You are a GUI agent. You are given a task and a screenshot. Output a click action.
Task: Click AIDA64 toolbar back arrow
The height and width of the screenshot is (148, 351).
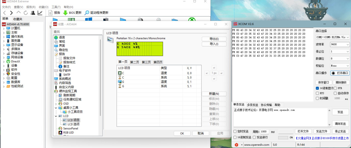pos(4,13)
